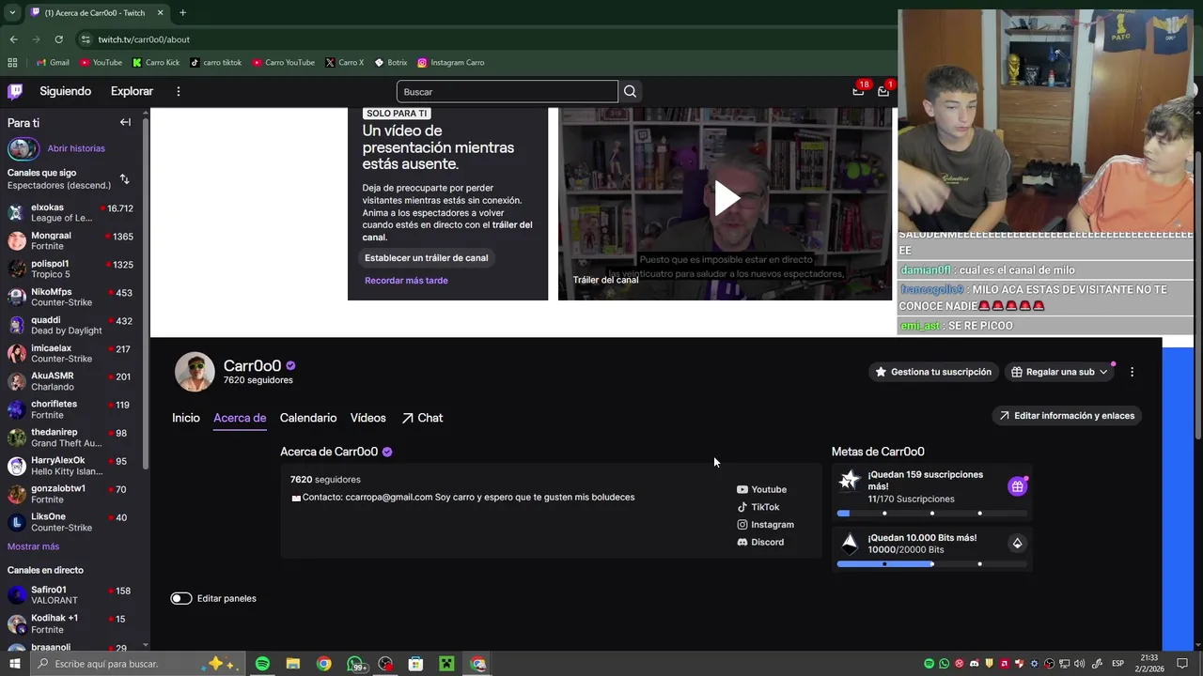Click the Bits goal progress bar
1203x676 pixels.
coord(933,564)
